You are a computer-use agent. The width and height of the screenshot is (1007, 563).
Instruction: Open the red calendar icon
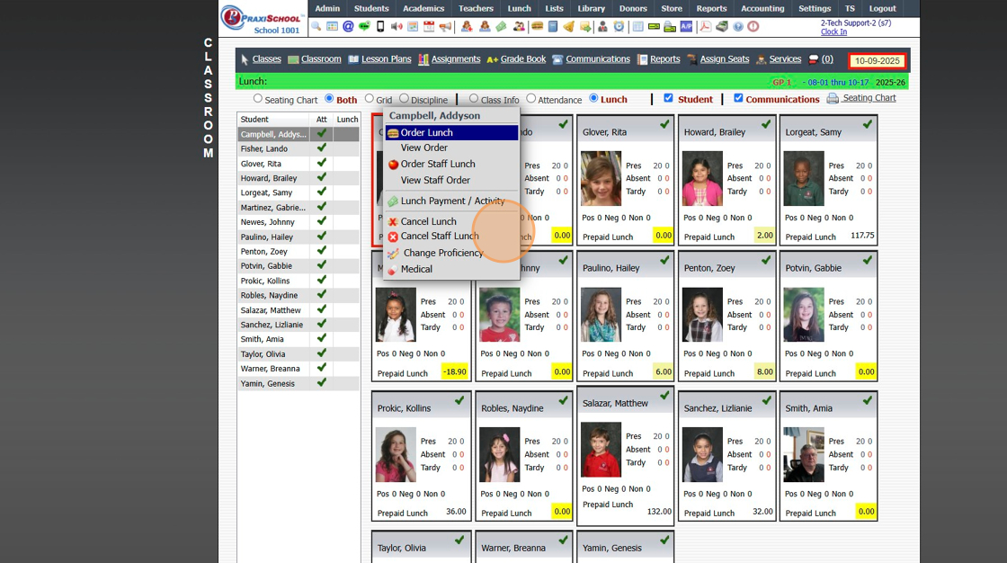pyautogui.click(x=429, y=26)
